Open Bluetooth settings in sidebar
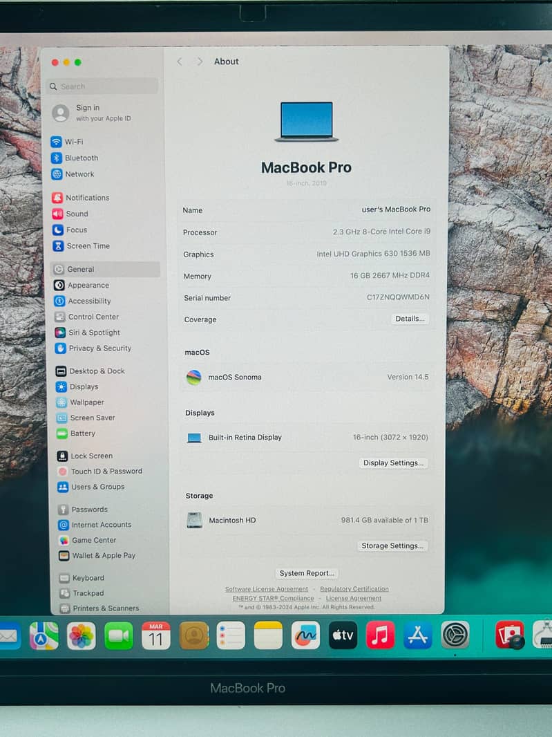Screen dimensions: 552x737 coord(75,158)
